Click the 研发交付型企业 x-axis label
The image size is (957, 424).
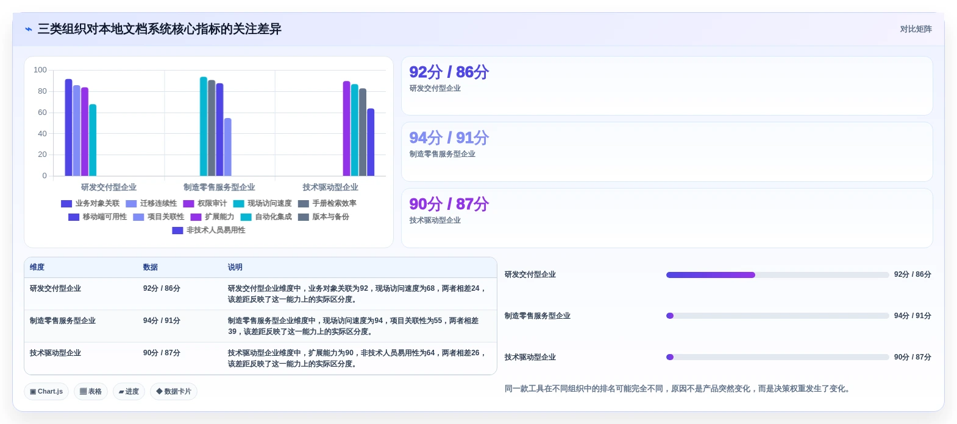pyautogui.click(x=109, y=187)
